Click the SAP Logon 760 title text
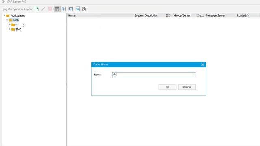 (x=17, y=2)
